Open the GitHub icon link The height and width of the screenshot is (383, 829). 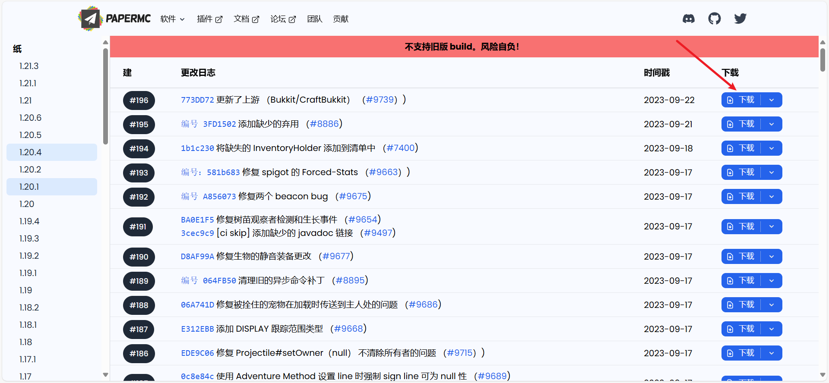click(714, 19)
